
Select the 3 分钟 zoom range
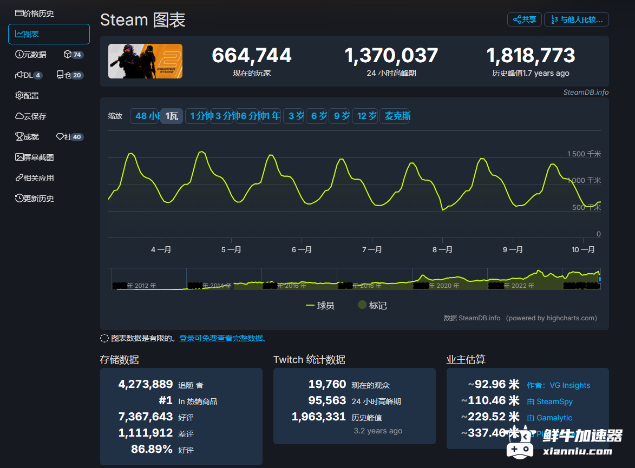(223, 116)
